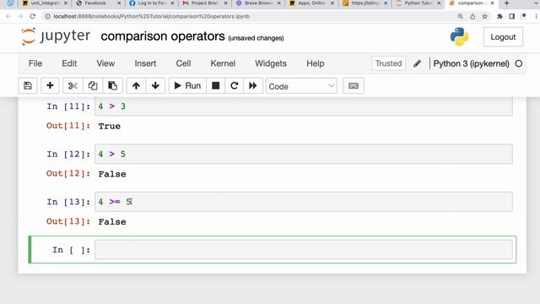Click the browser forward arrow
This screenshot has height=304, width=540.
click(20, 16)
